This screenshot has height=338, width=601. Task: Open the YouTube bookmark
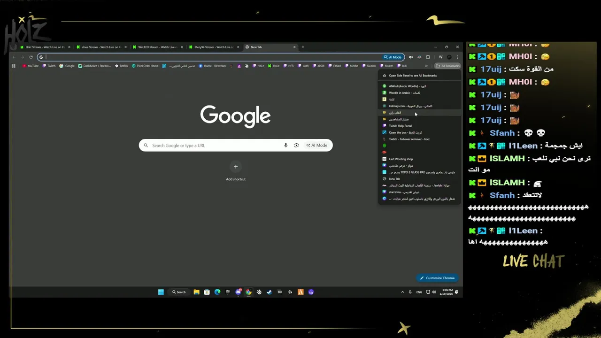[x=31, y=66]
